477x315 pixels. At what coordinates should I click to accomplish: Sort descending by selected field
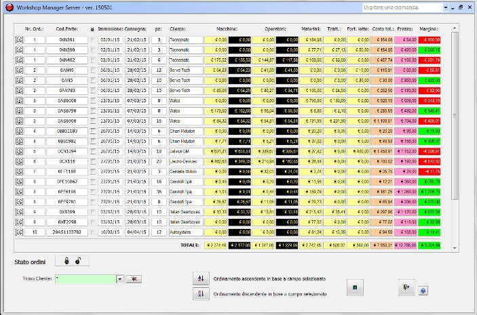pos(201,294)
